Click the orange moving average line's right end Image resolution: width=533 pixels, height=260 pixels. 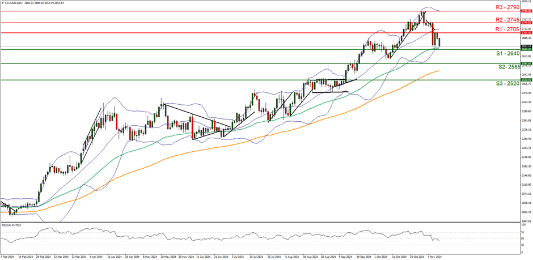pos(438,71)
